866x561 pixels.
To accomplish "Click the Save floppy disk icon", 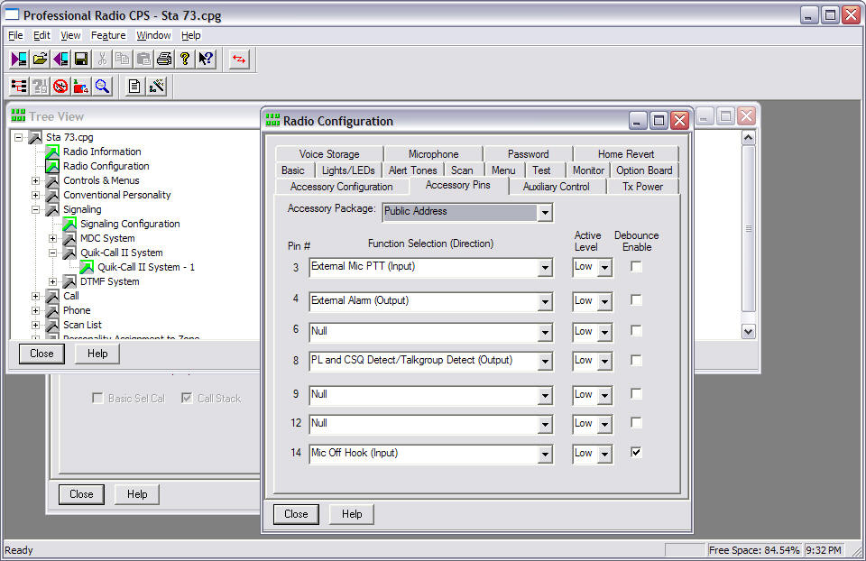I will coord(81,59).
